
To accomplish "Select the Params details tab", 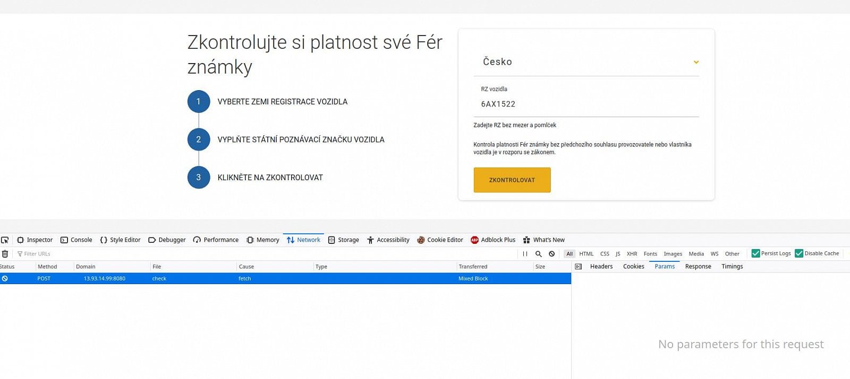I will pos(665,267).
